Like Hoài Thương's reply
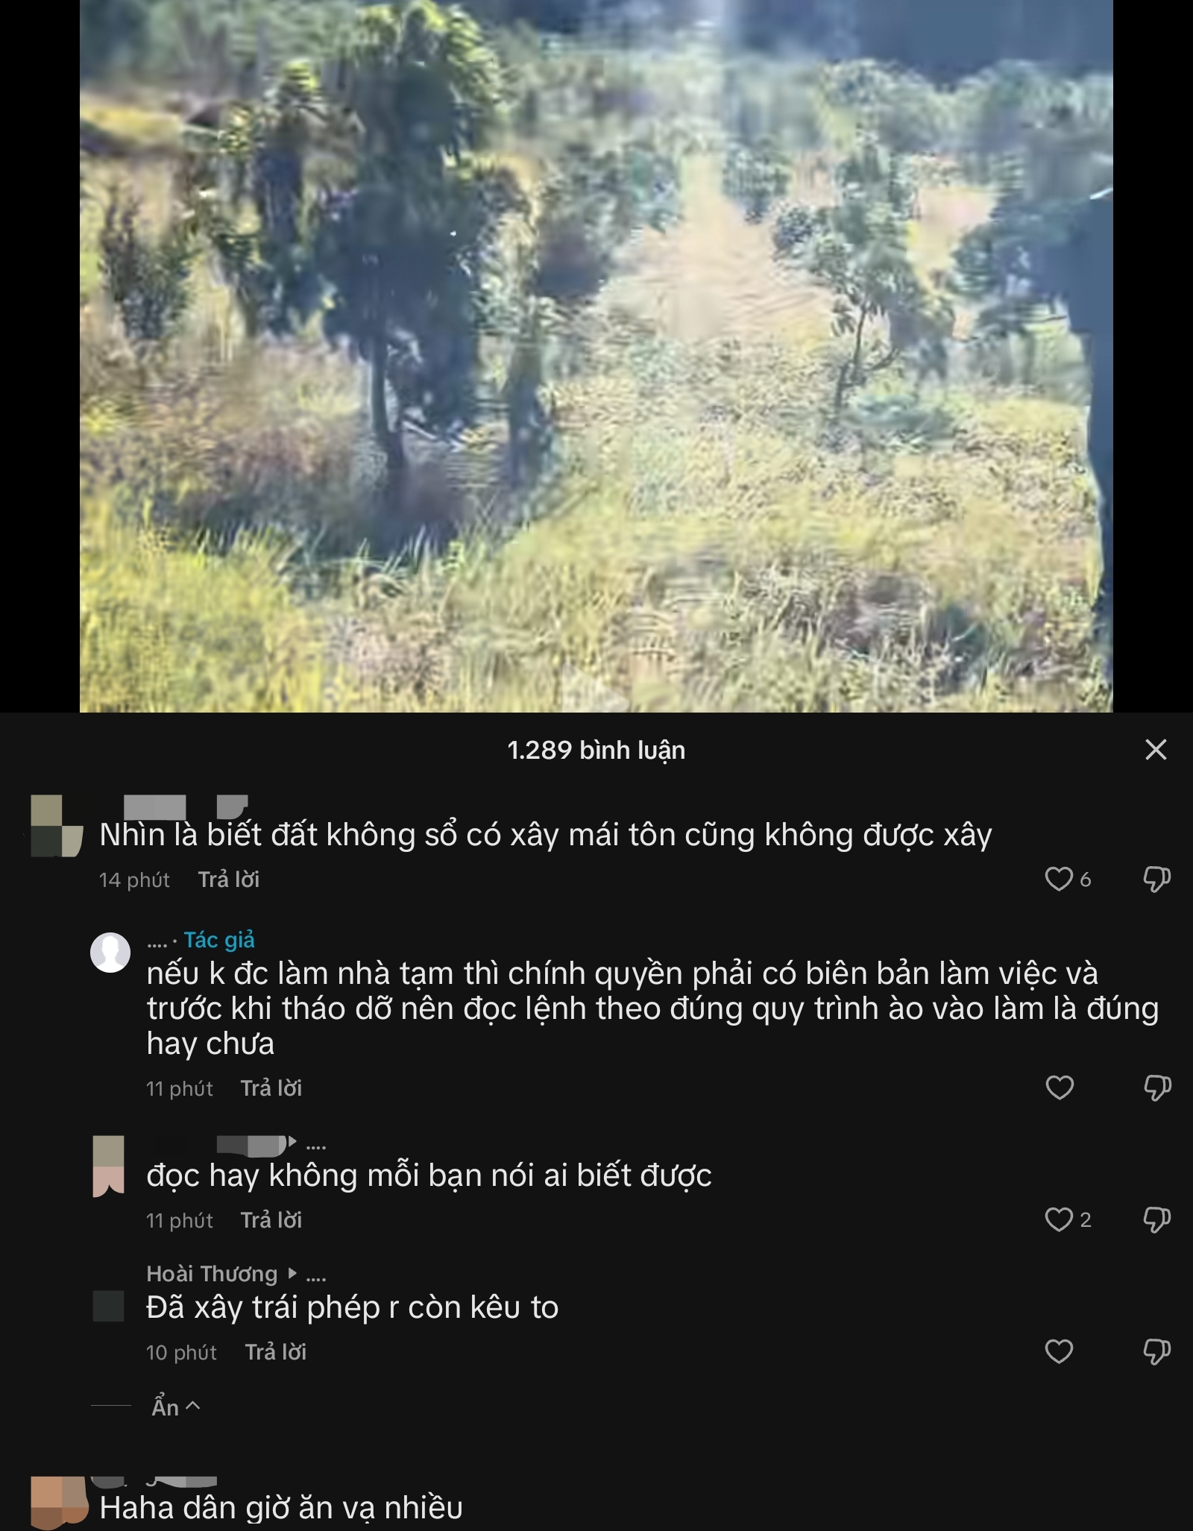This screenshot has width=1193, height=1531. [1059, 1351]
